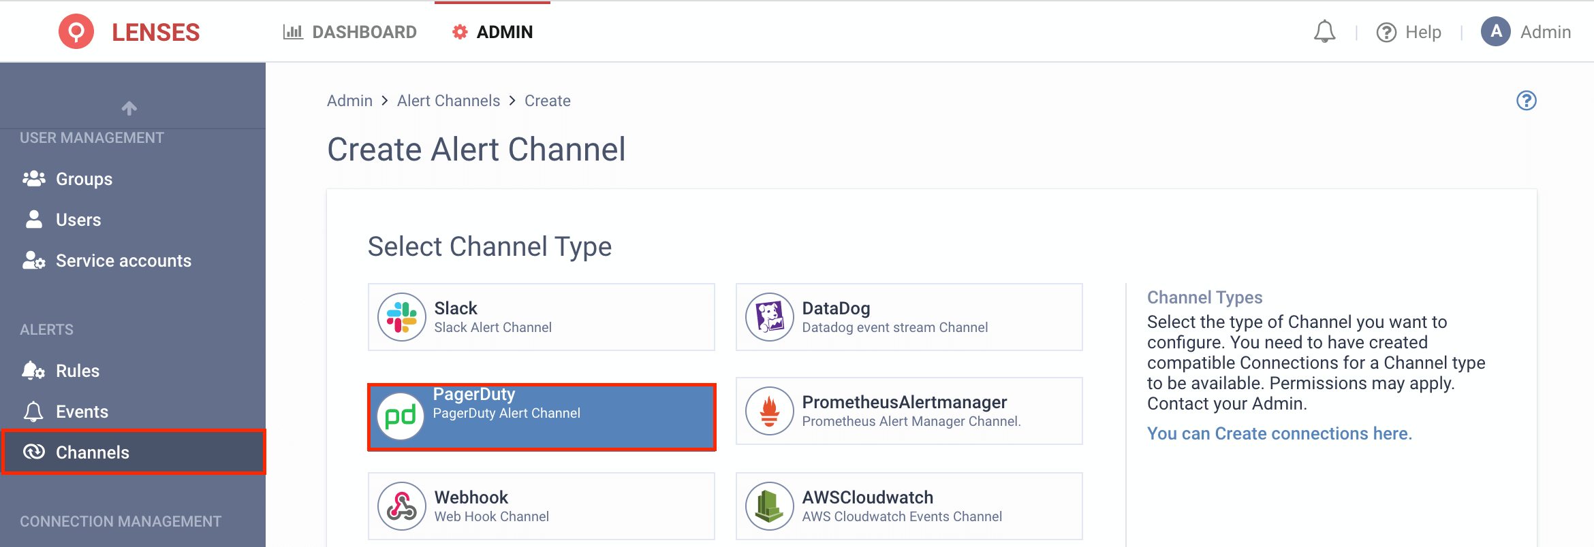
Task: Click the PagerDuty pd logo
Action: coord(401,416)
